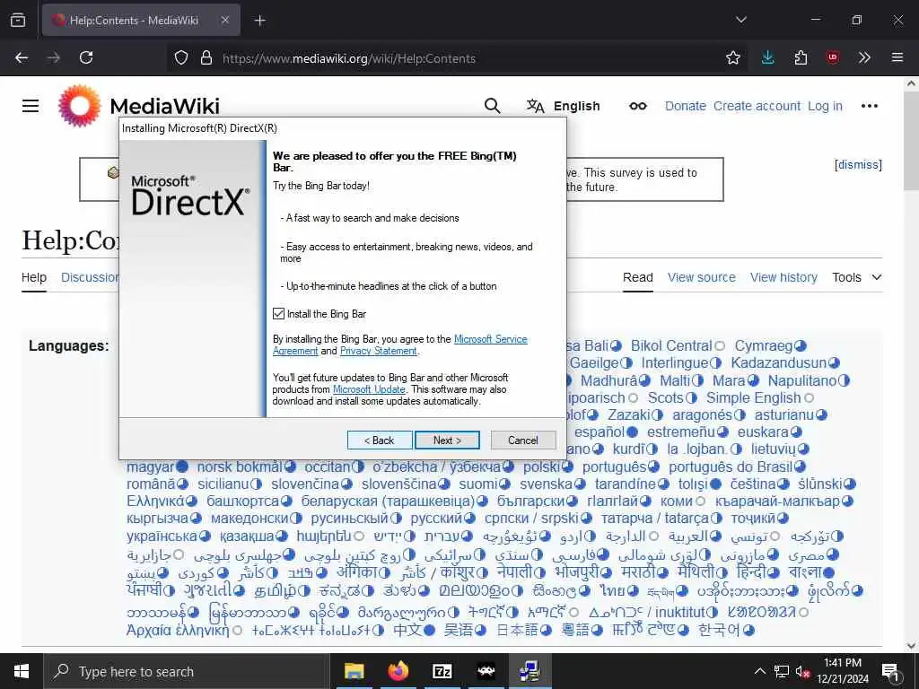Open the Microsoft Update link
Image resolution: width=919 pixels, height=689 pixels.
pyautogui.click(x=369, y=389)
